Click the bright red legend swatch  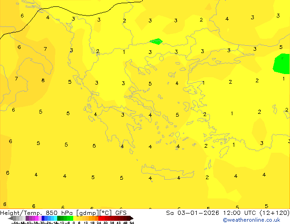click(x=100, y=218)
